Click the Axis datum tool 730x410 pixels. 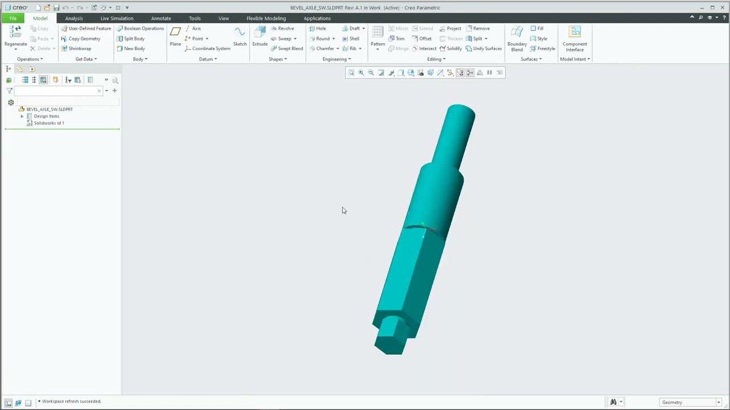tap(193, 28)
